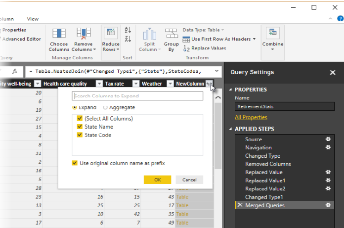Click the Group By icon
This screenshot has height=228, width=344.
172,34
